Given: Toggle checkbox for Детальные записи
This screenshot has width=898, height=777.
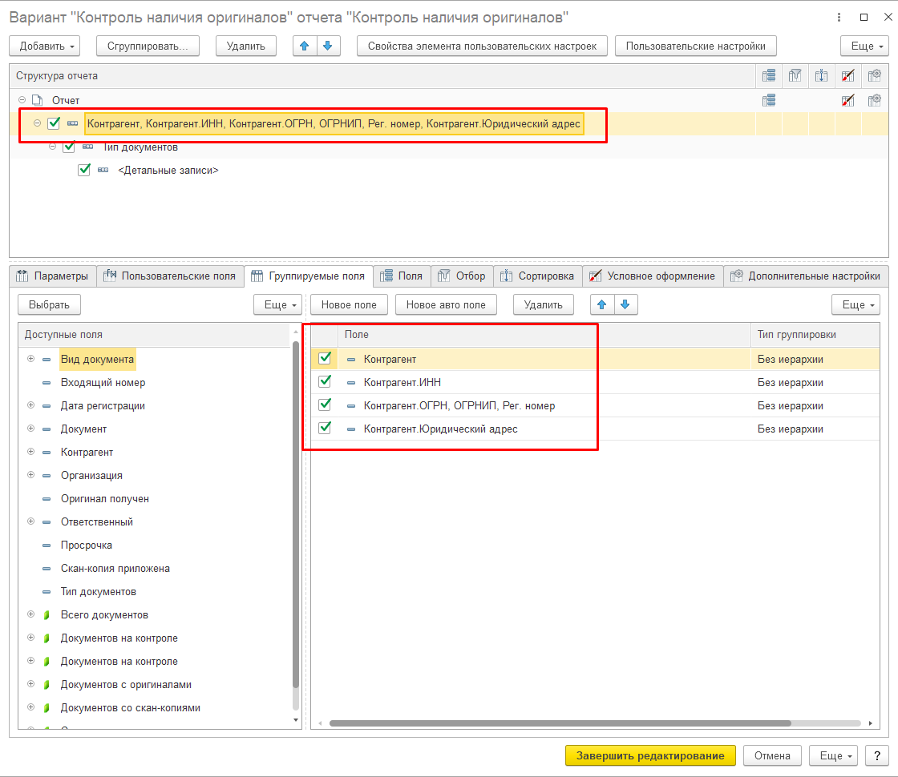Looking at the screenshot, I should (84, 170).
